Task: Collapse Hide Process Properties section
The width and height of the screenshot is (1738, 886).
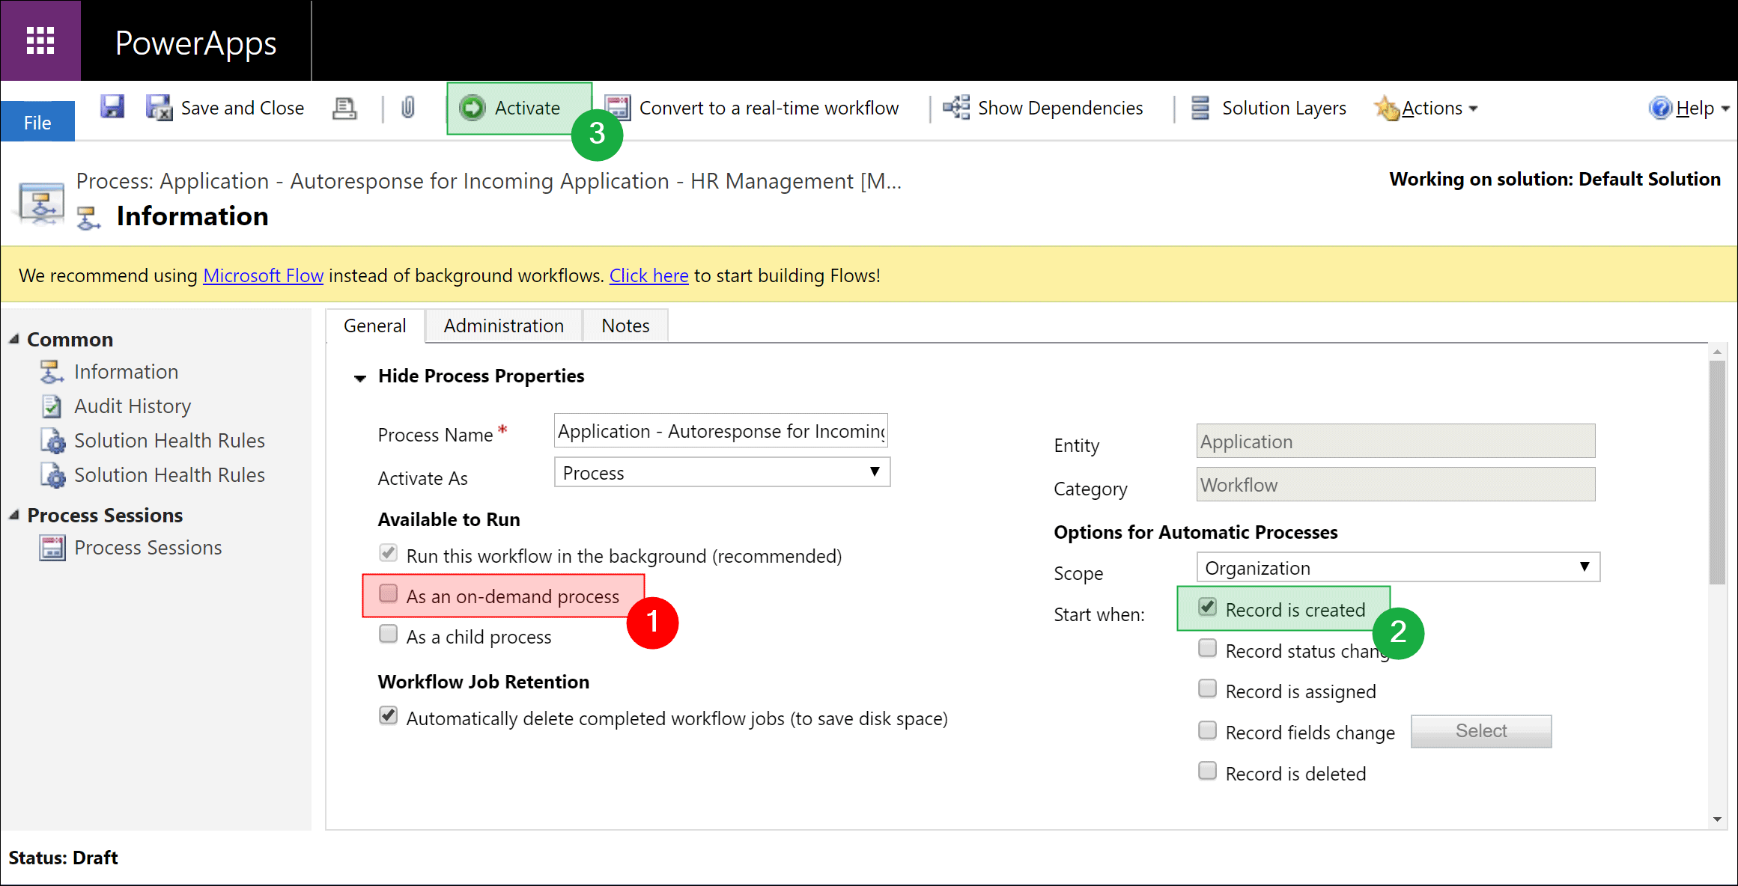Action: [x=360, y=378]
